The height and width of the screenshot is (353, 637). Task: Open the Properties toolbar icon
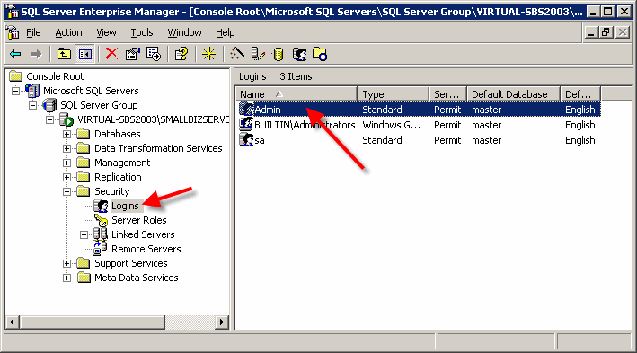tap(132, 54)
